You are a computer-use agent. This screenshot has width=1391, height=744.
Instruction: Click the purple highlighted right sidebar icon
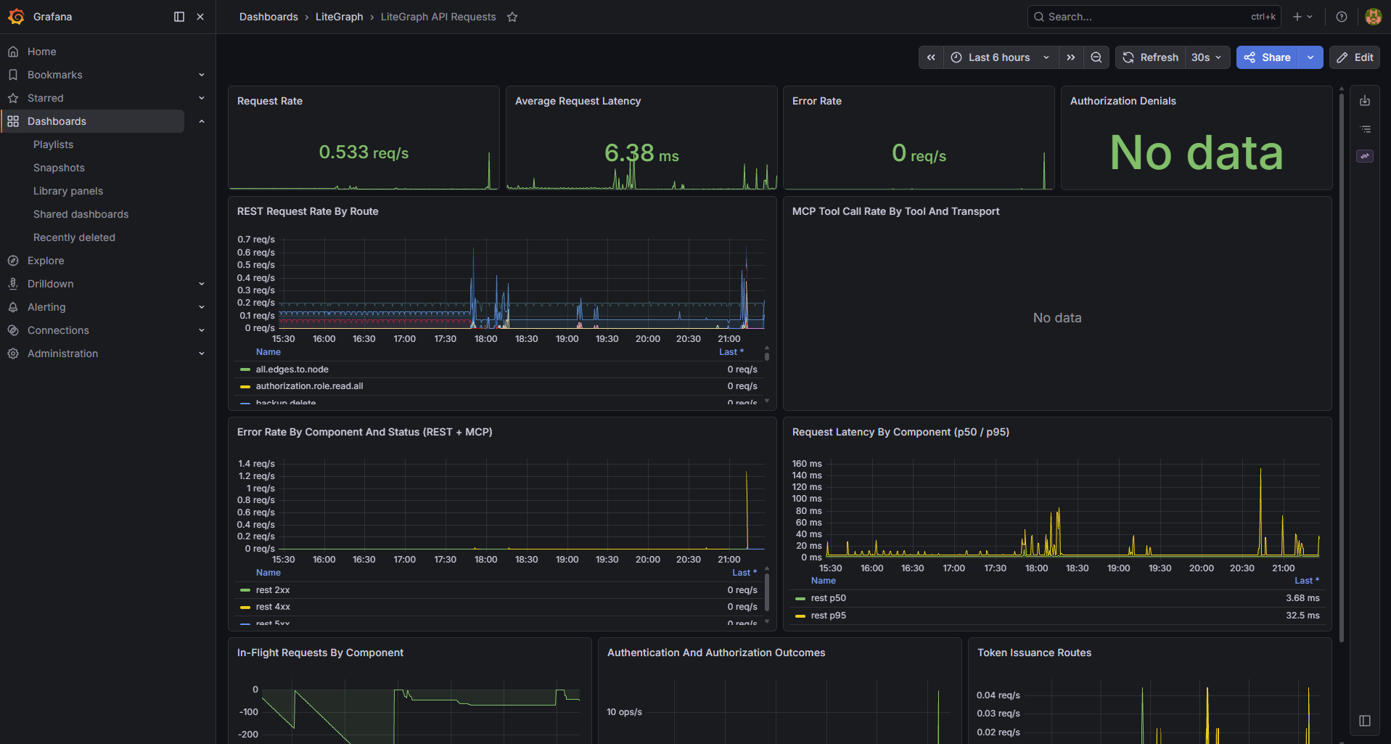[x=1365, y=156]
